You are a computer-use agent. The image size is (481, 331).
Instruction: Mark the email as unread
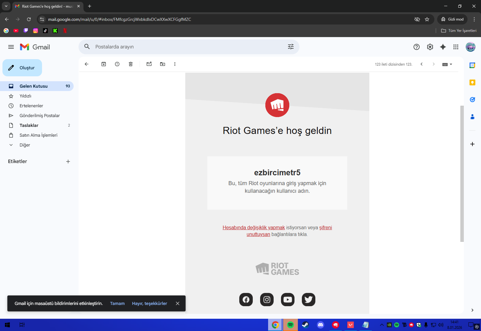click(x=149, y=64)
